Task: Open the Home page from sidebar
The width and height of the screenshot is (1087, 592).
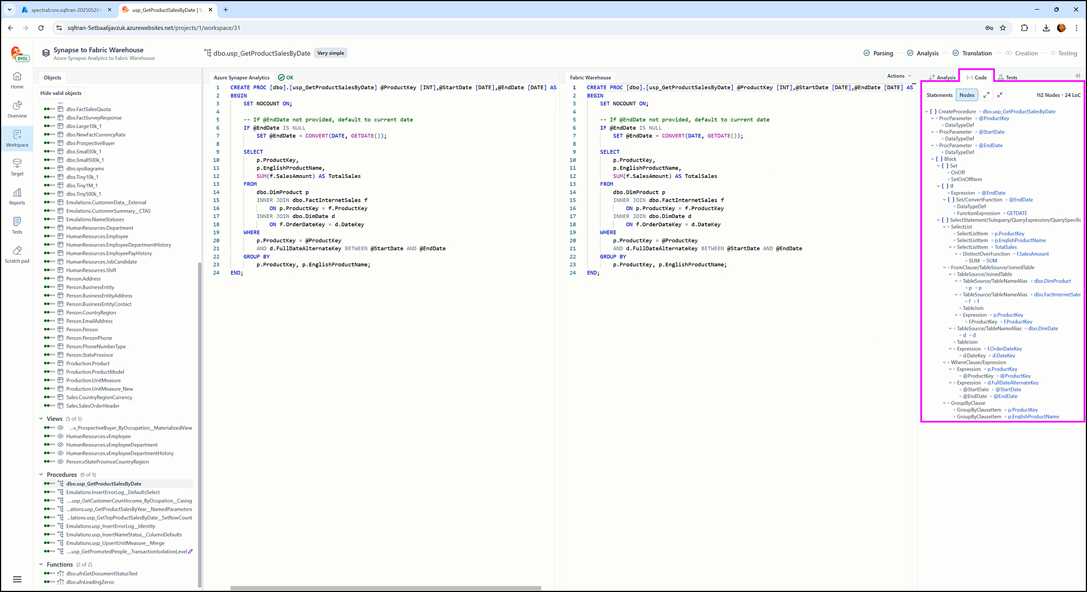Action: pos(17,80)
